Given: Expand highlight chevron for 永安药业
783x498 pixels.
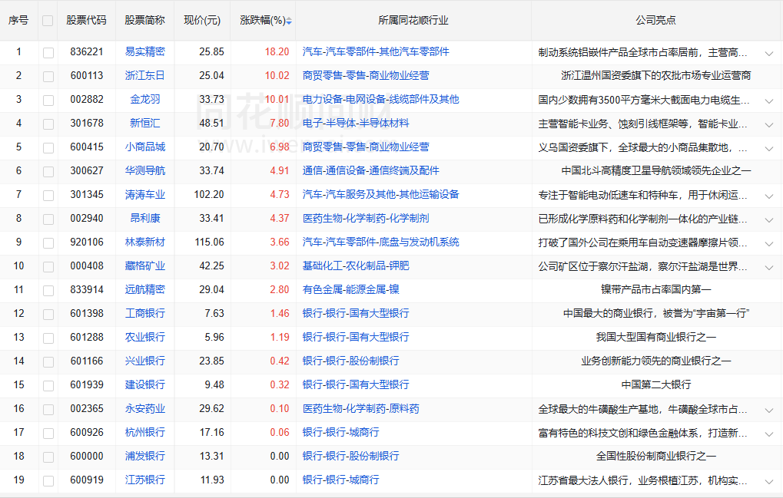Looking at the screenshot, I should tap(768, 411).
